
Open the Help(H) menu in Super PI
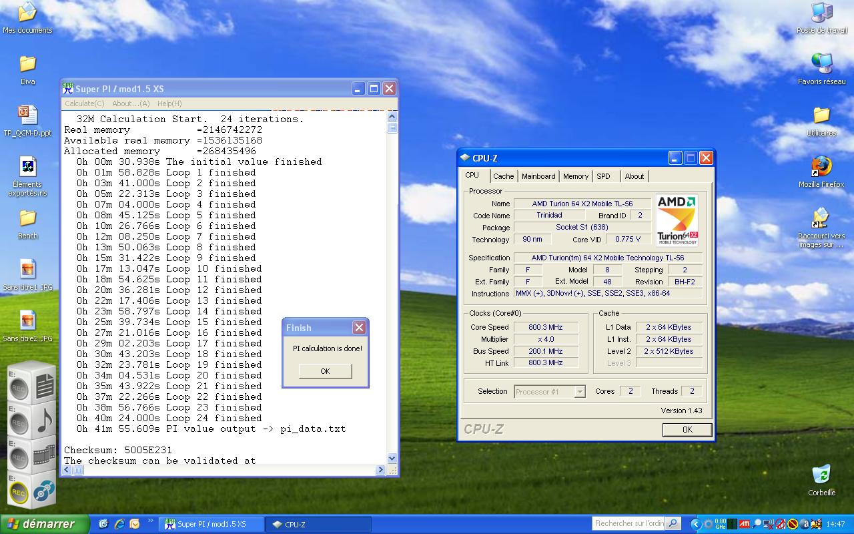(x=169, y=103)
